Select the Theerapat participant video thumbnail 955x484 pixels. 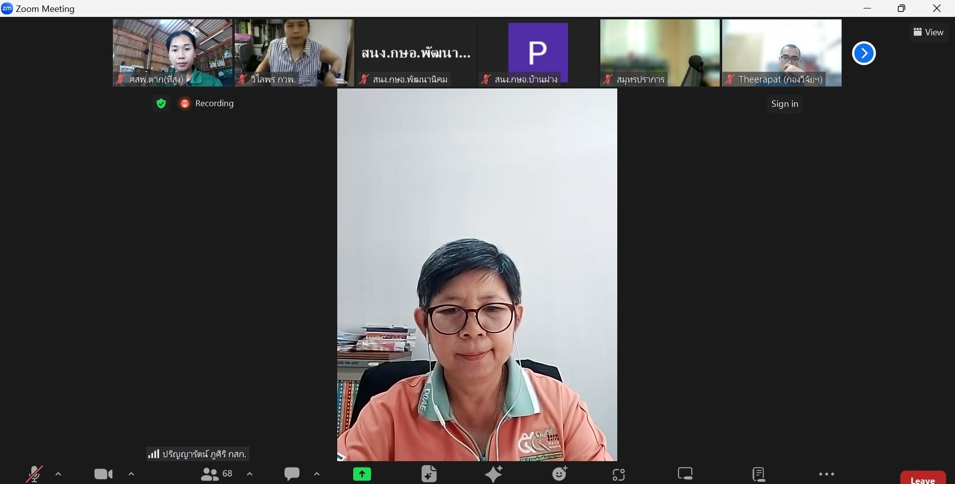781,53
